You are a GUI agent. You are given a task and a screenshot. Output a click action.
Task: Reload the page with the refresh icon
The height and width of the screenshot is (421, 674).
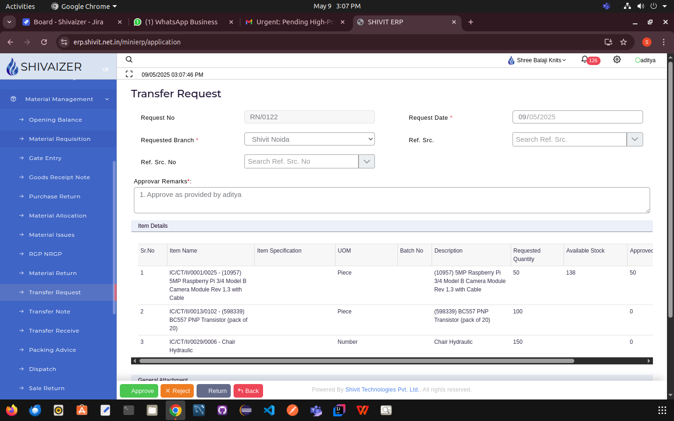tap(44, 42)
